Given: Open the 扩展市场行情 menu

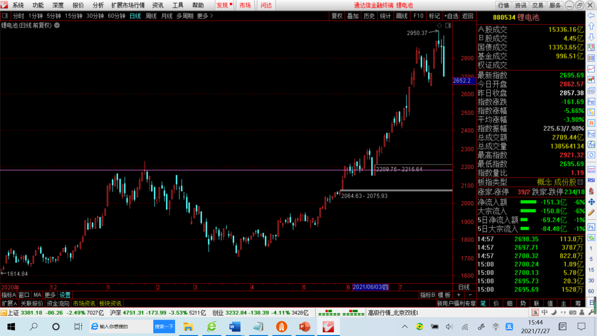Looking at the screenshot, I should click(x=127, y=5).
